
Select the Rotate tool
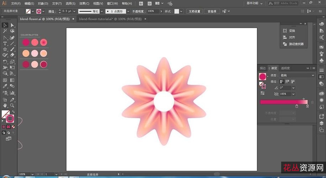tap(5, 62)
